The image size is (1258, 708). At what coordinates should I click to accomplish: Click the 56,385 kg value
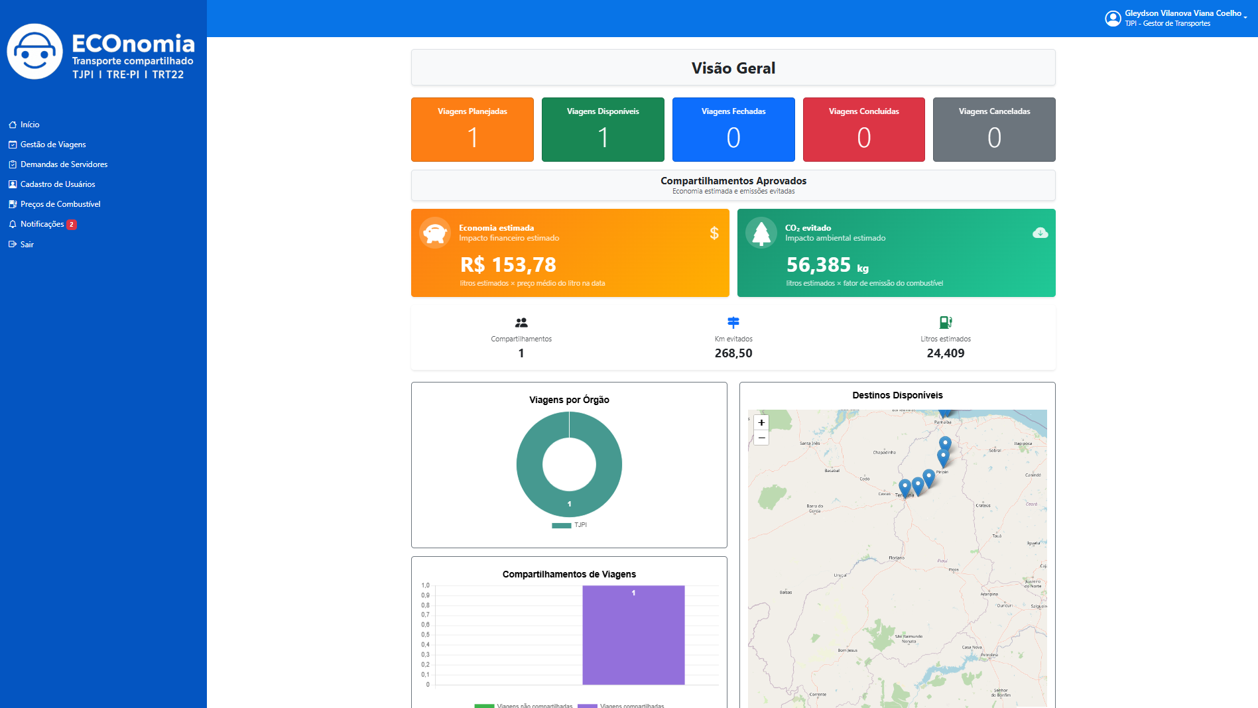click(x=828, y=265)
